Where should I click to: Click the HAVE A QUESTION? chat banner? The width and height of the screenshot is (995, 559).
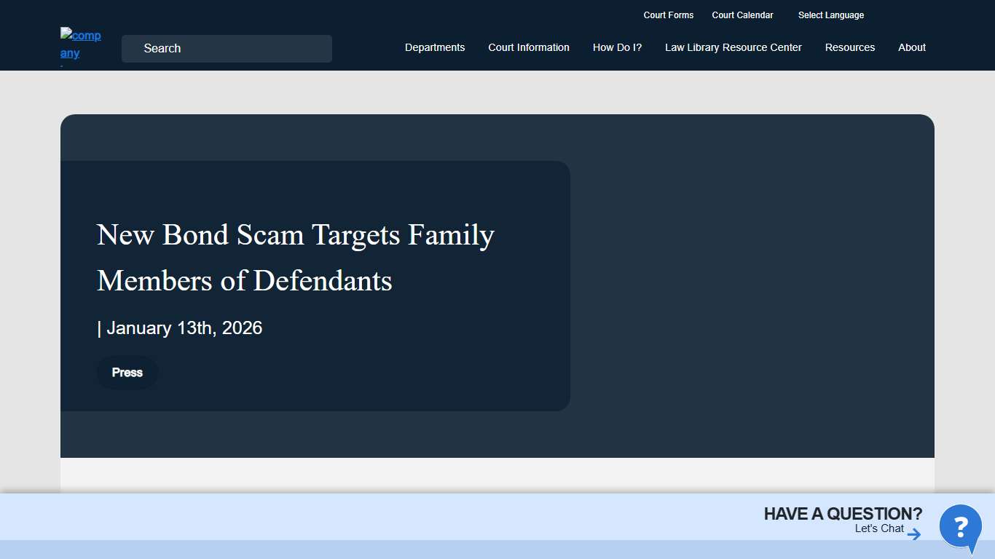tap(843, 513)
